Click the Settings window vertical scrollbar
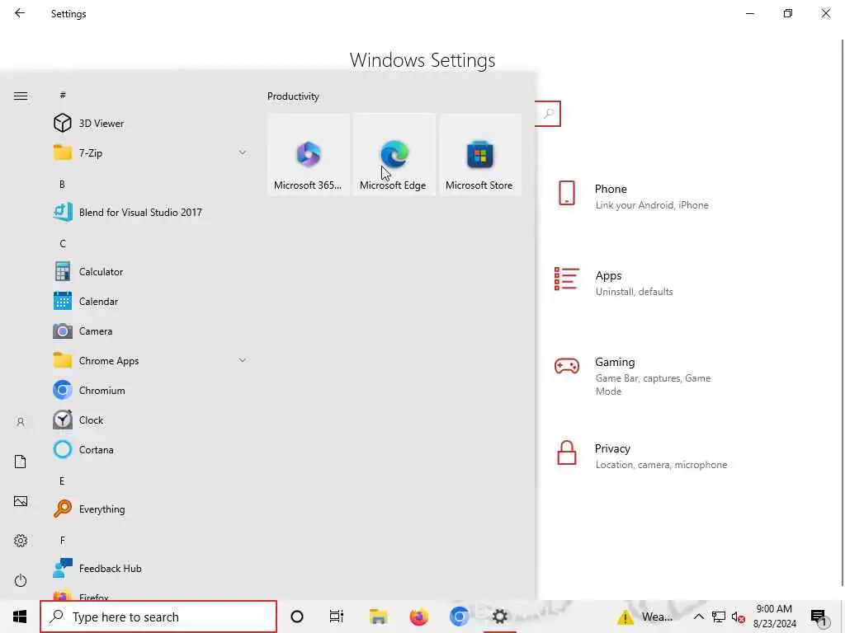 click(842, 312)
